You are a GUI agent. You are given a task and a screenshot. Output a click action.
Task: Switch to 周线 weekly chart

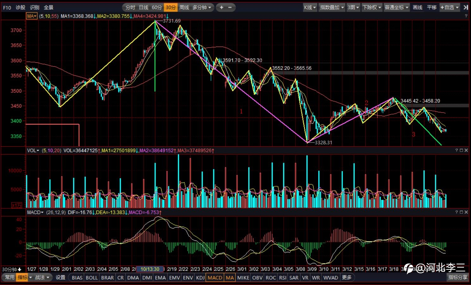tap(184, 7)
